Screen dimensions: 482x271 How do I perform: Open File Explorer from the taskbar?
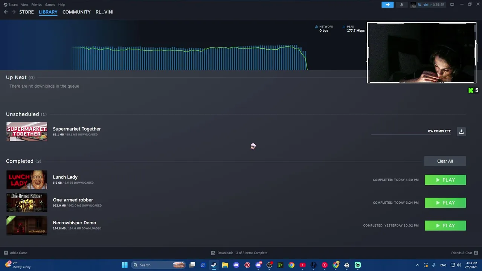[x=225, y=265]
